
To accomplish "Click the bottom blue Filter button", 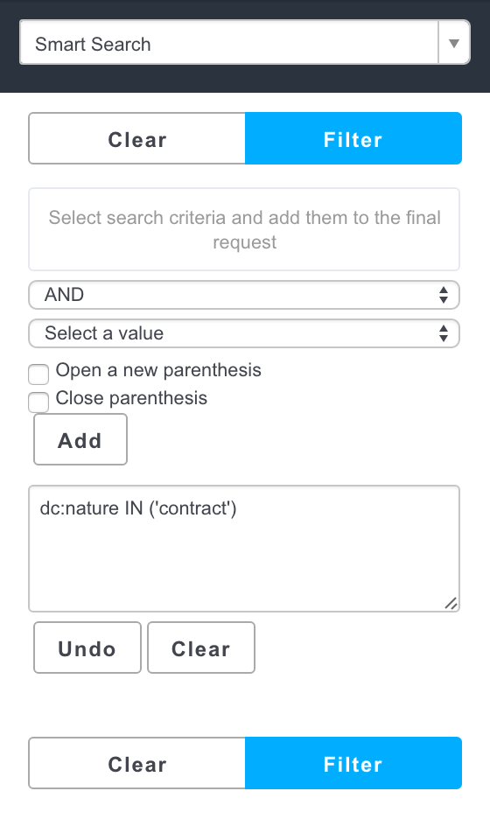I will [353, 763].
